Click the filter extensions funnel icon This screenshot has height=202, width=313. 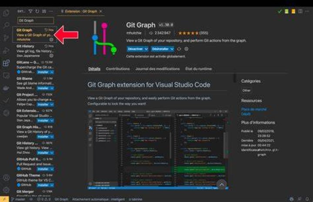tap(30, 11)
